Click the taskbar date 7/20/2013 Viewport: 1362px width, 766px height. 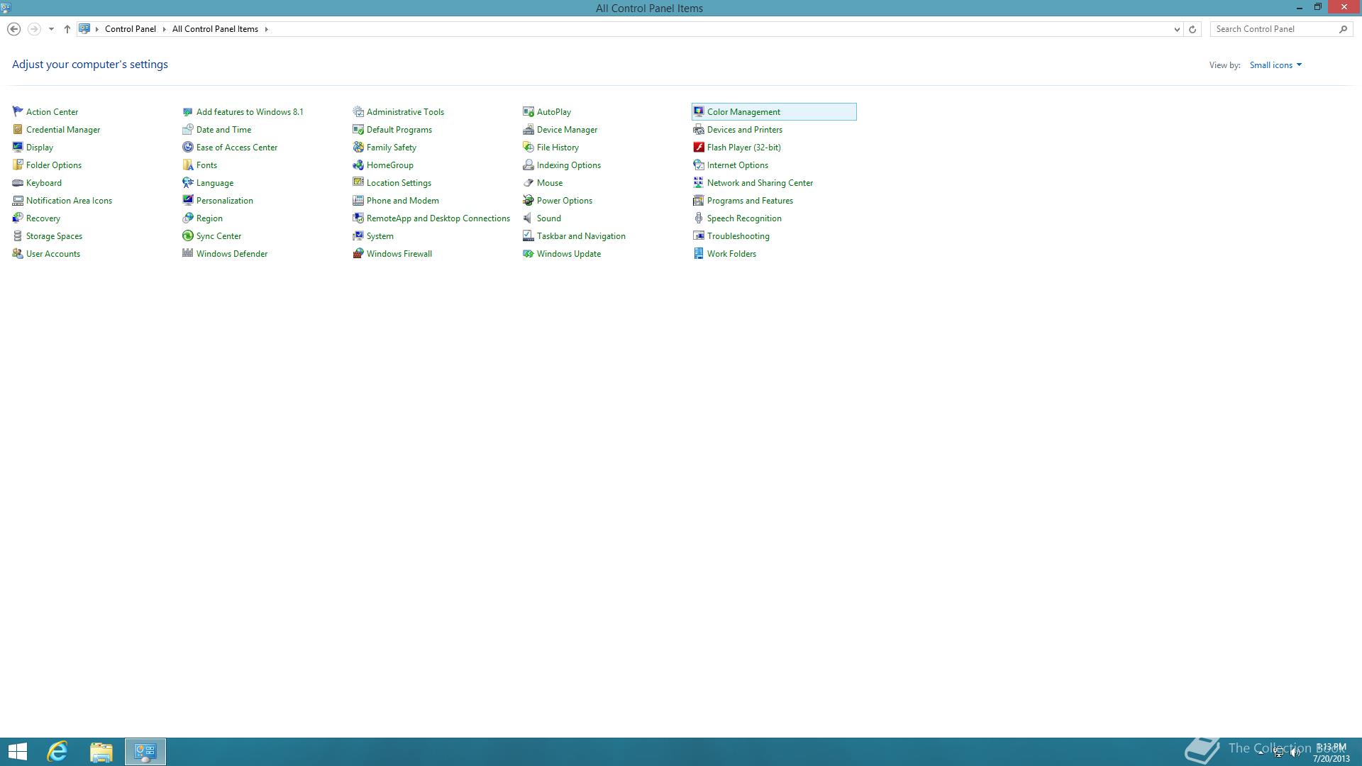pos(1331,758)
